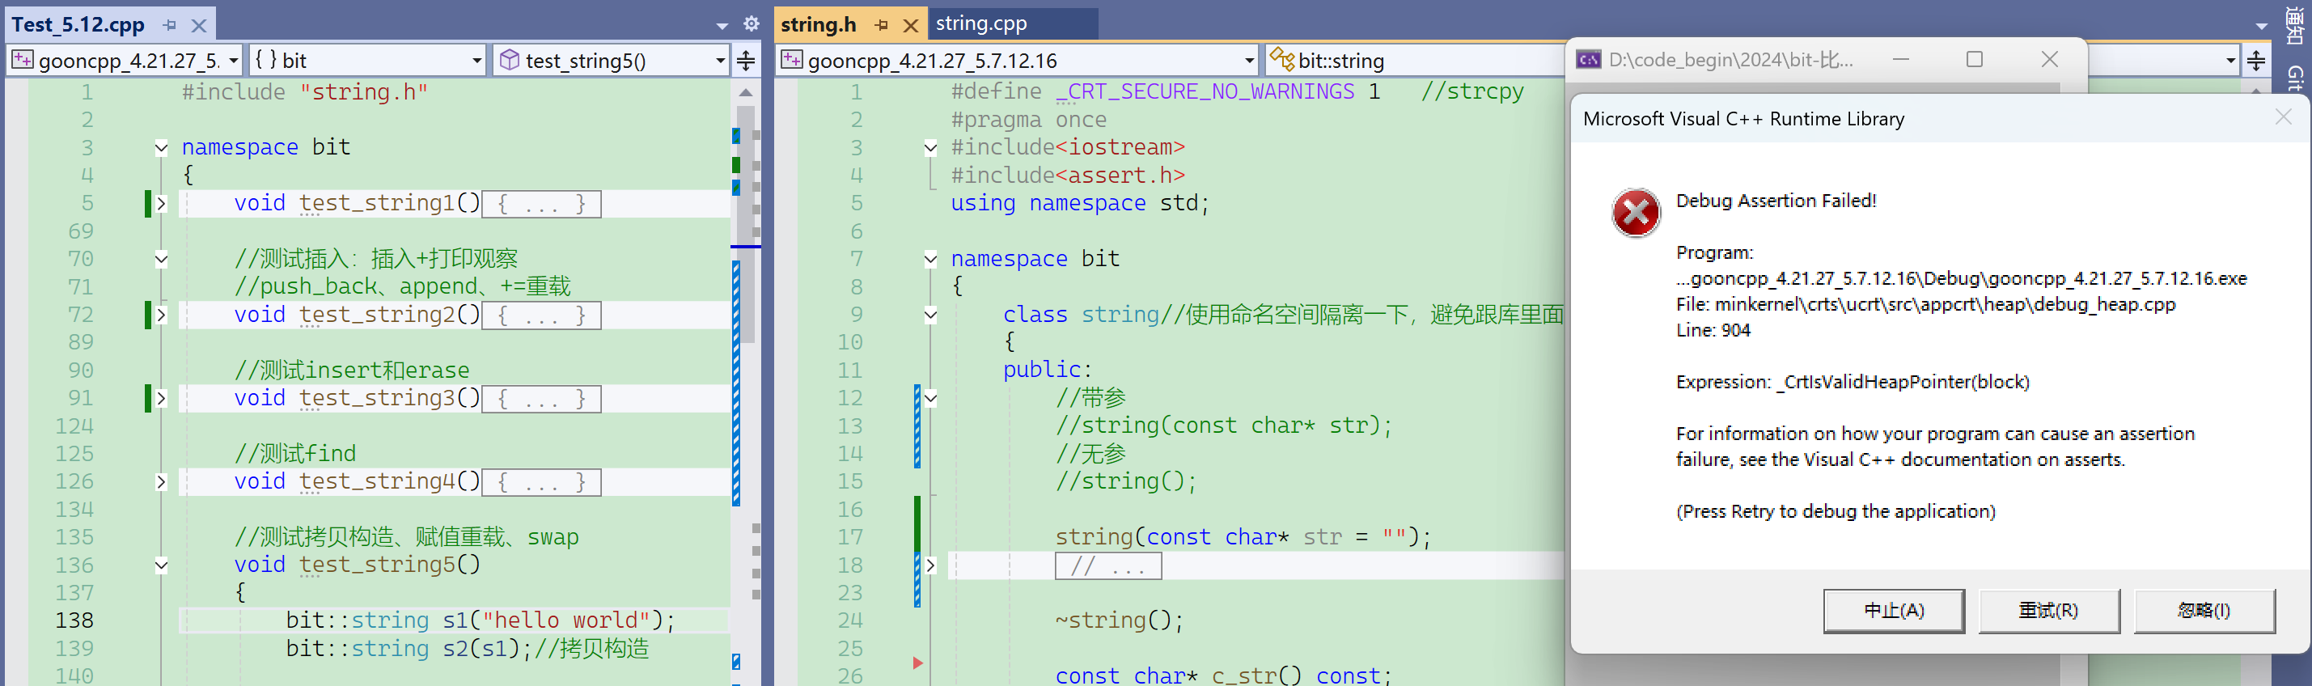The width and height of the screenshot is (2312, 686).
Task: Click the 中止(A) abort button
Action: point(1894,611)
